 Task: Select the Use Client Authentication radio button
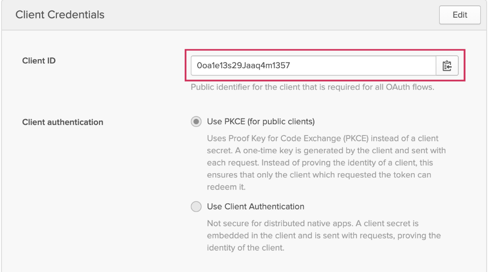coord(196,207)
